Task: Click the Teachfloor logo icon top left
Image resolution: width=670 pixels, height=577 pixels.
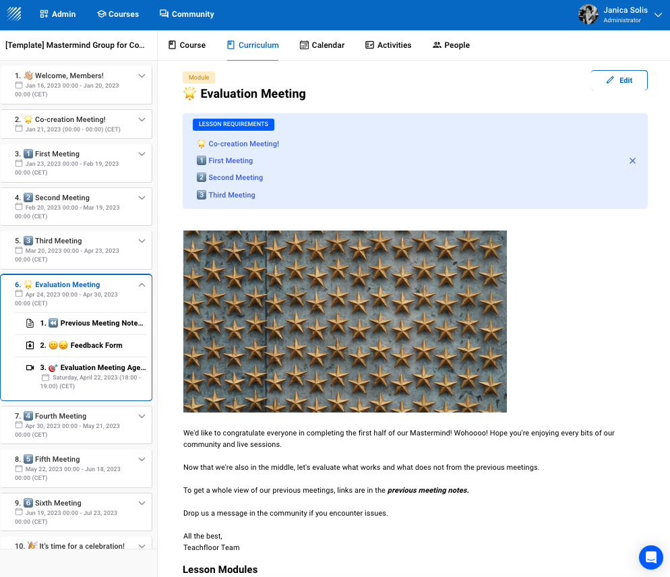Action: [x=13, y=13]
